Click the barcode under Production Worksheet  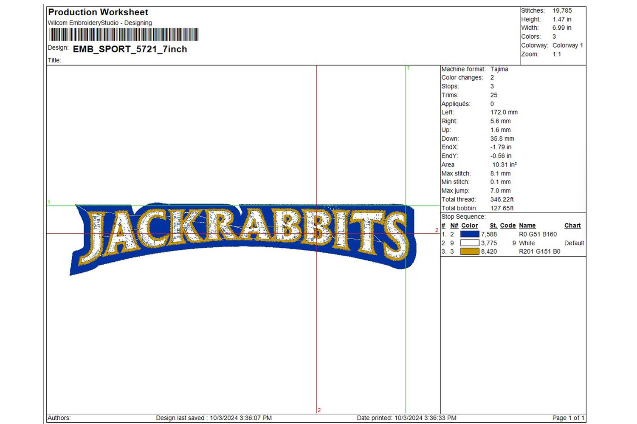(x=124, y=34)
